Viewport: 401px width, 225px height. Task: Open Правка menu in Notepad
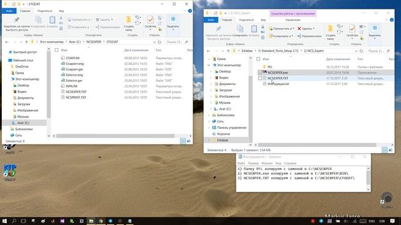pos(253,163)
